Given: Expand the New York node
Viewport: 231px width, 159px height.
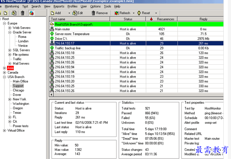Looking at the screenshot, I should [x=10, y=99].
